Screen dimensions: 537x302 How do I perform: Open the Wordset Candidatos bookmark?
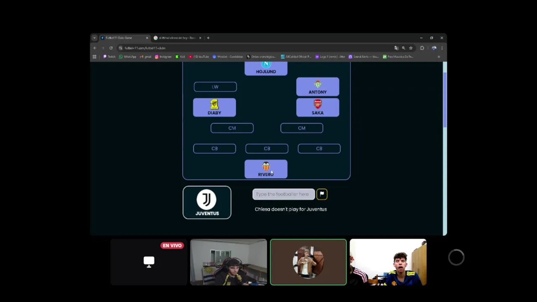coord(228,57)
